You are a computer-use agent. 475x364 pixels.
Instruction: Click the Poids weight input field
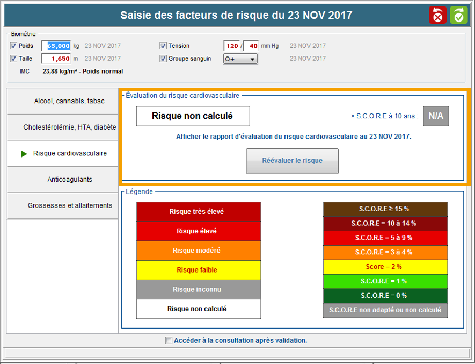[x=56, y=46]
